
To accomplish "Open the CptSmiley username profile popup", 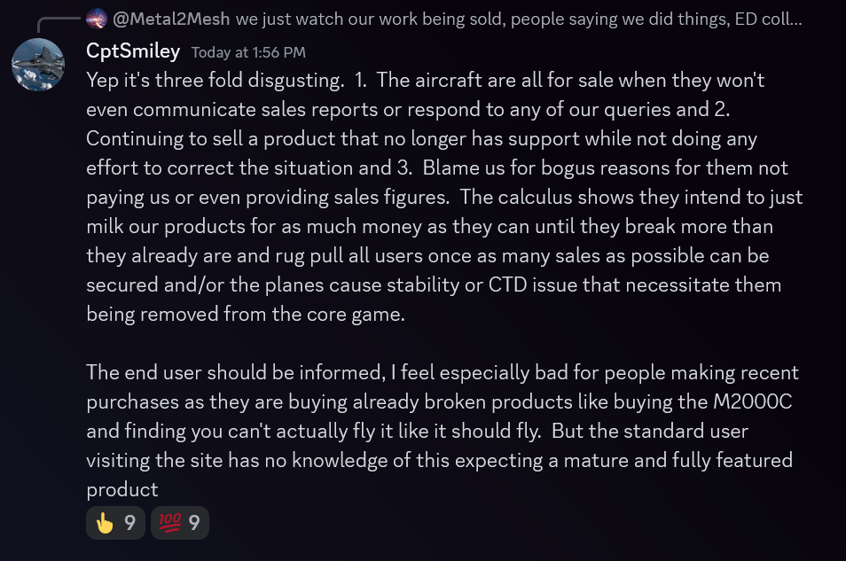I will [x=133, y=51].
